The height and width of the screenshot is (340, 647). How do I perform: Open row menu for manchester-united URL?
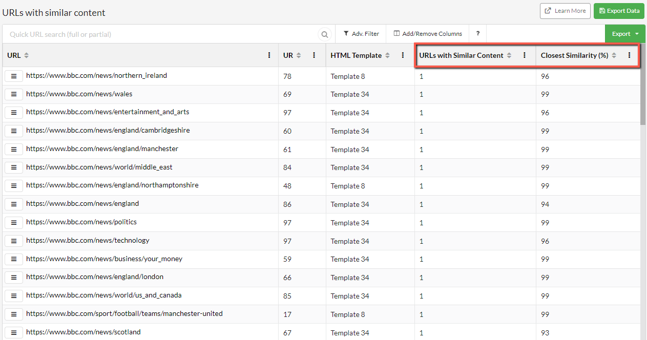[x=14, y=314]
